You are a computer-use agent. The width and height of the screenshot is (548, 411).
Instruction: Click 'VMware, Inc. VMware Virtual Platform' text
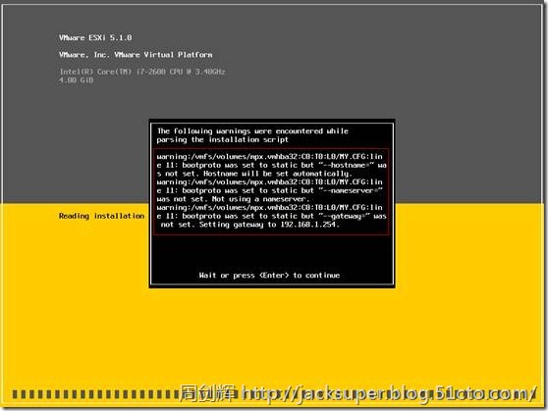pyautogui.click(x=136, y=55)
